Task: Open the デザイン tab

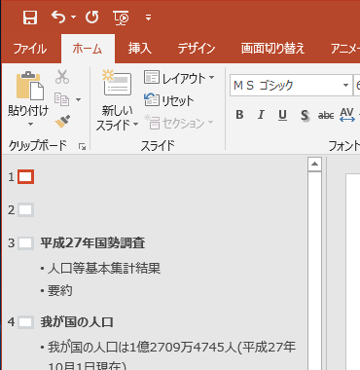Action: tap(197, 49)
